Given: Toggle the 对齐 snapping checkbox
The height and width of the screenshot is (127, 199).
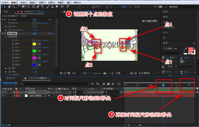Looking at the screenshot, I should point(94,7).
